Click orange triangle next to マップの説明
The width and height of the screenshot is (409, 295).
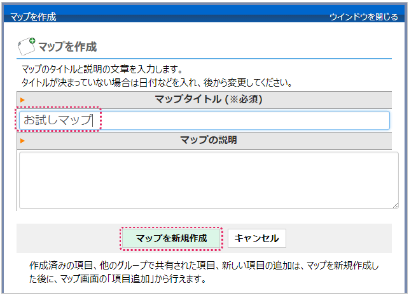click(x=22, y=140)
